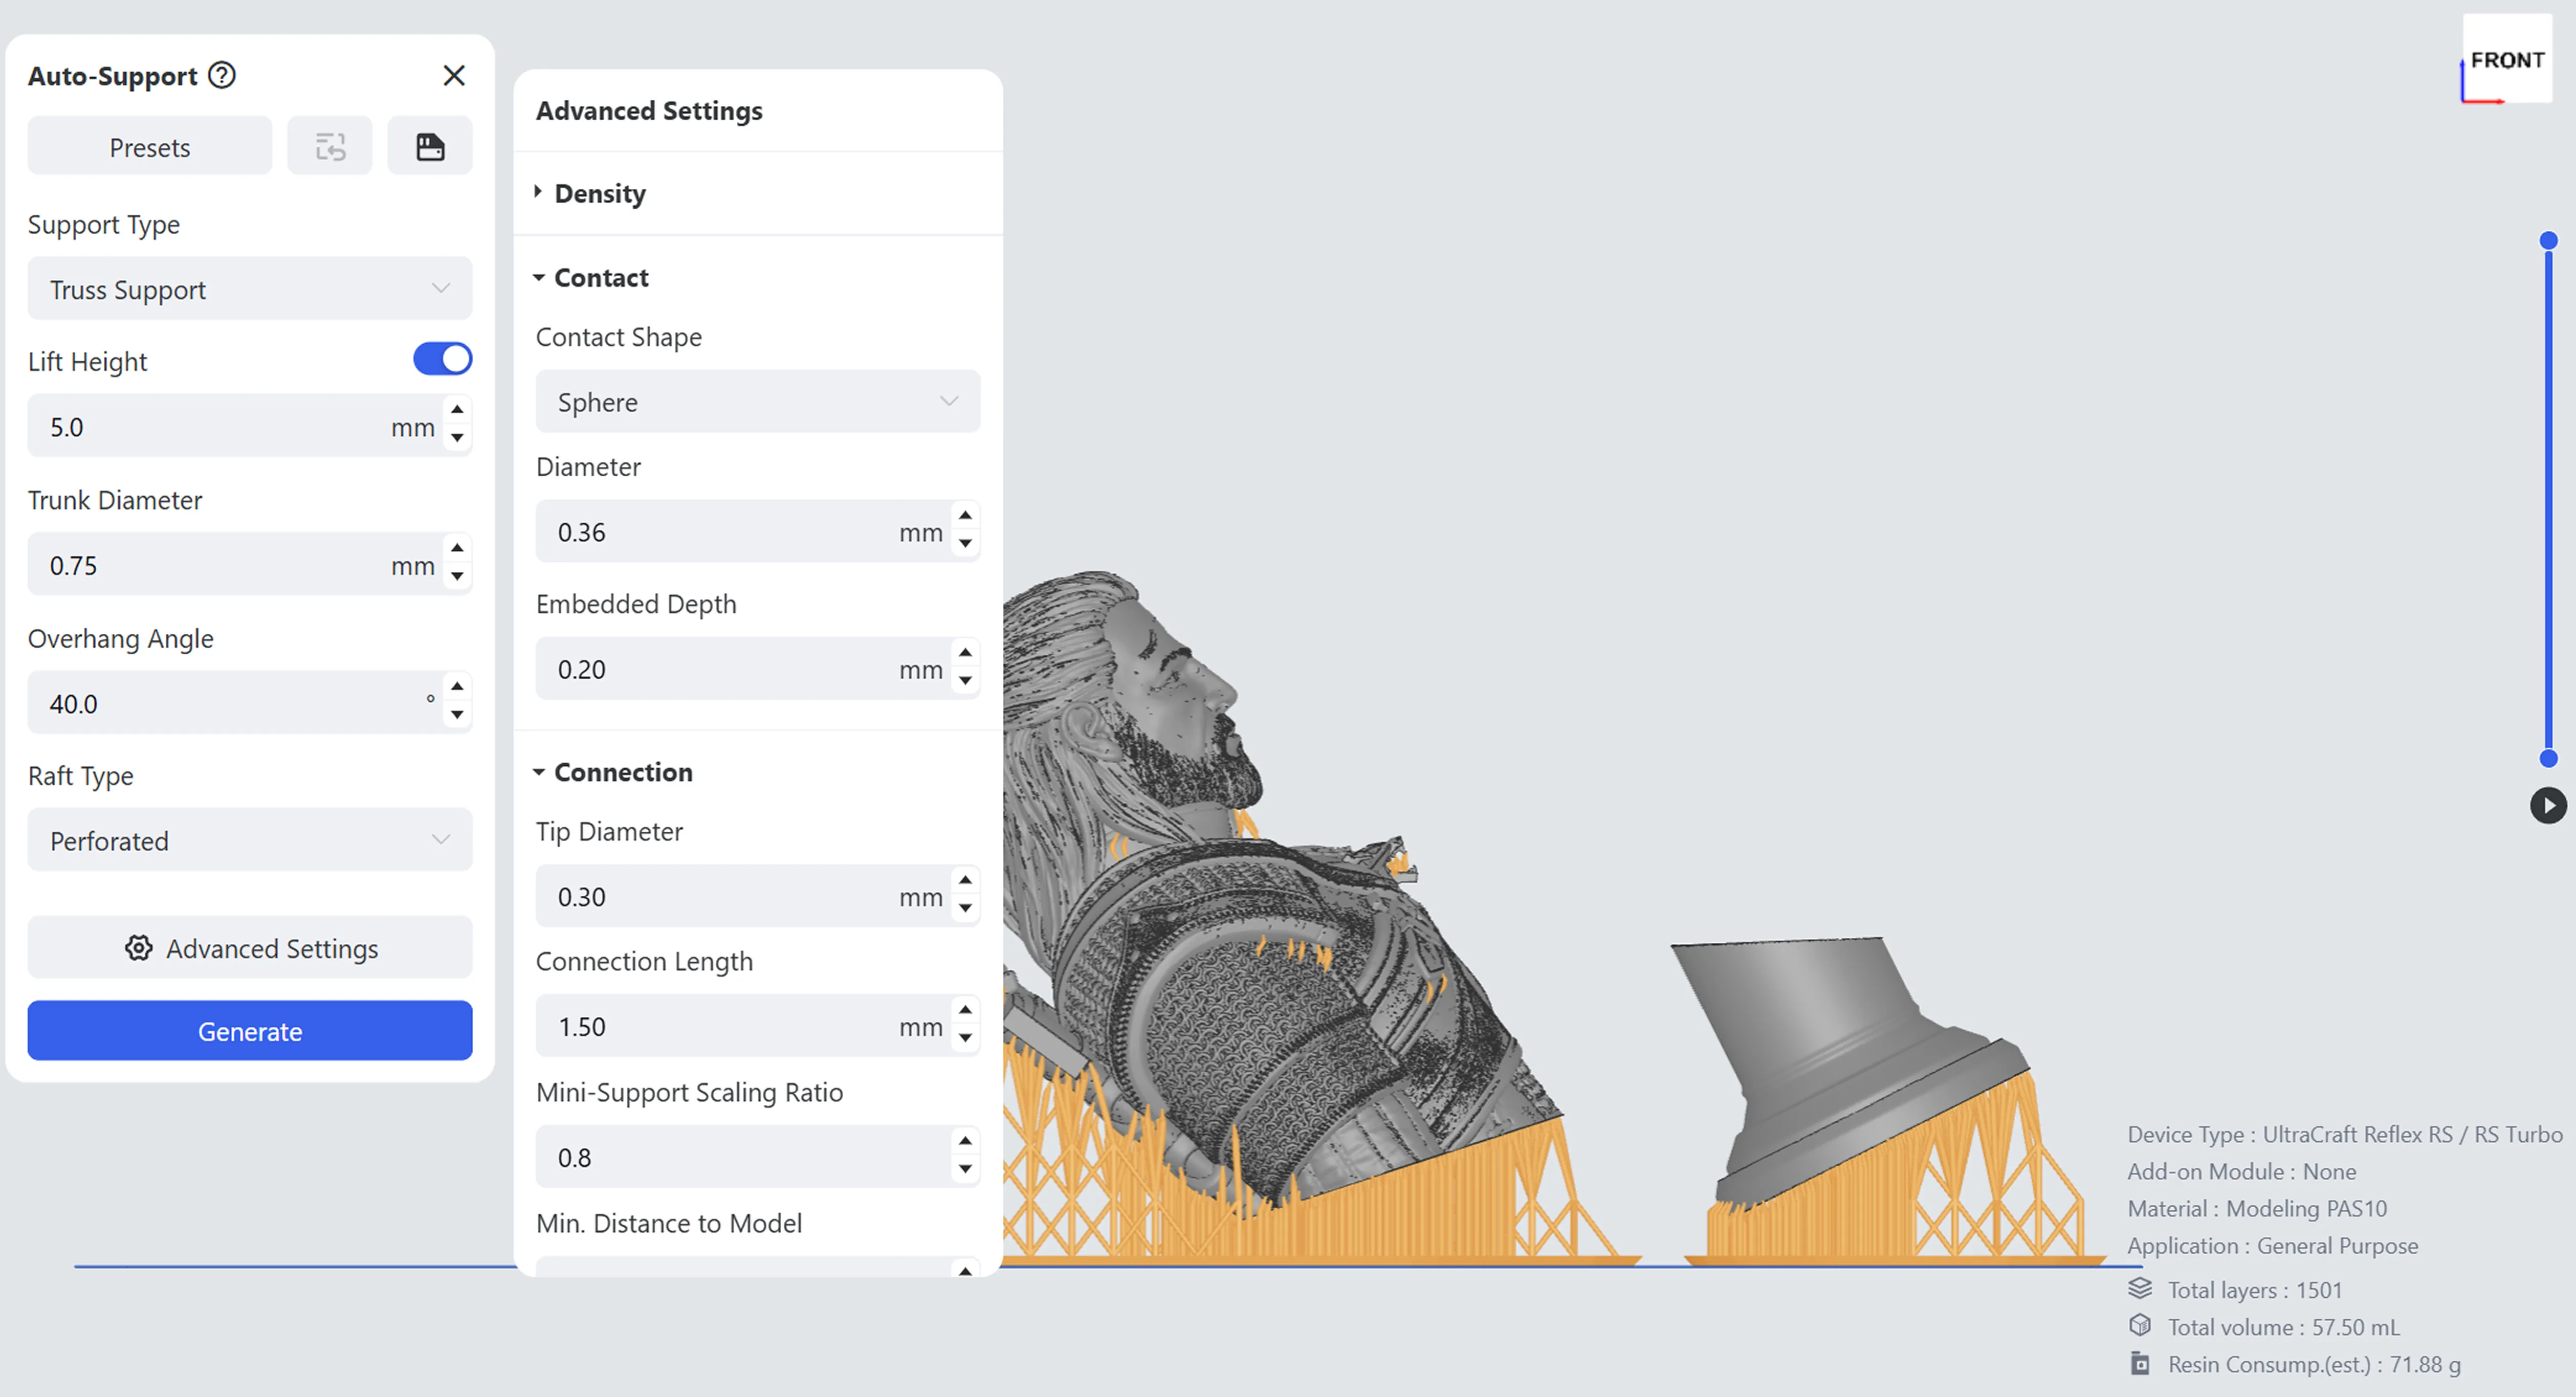
Task: Decrease Mini-Support Scaling Ratio with the down arrow
Action: (x=965, y=1170)
